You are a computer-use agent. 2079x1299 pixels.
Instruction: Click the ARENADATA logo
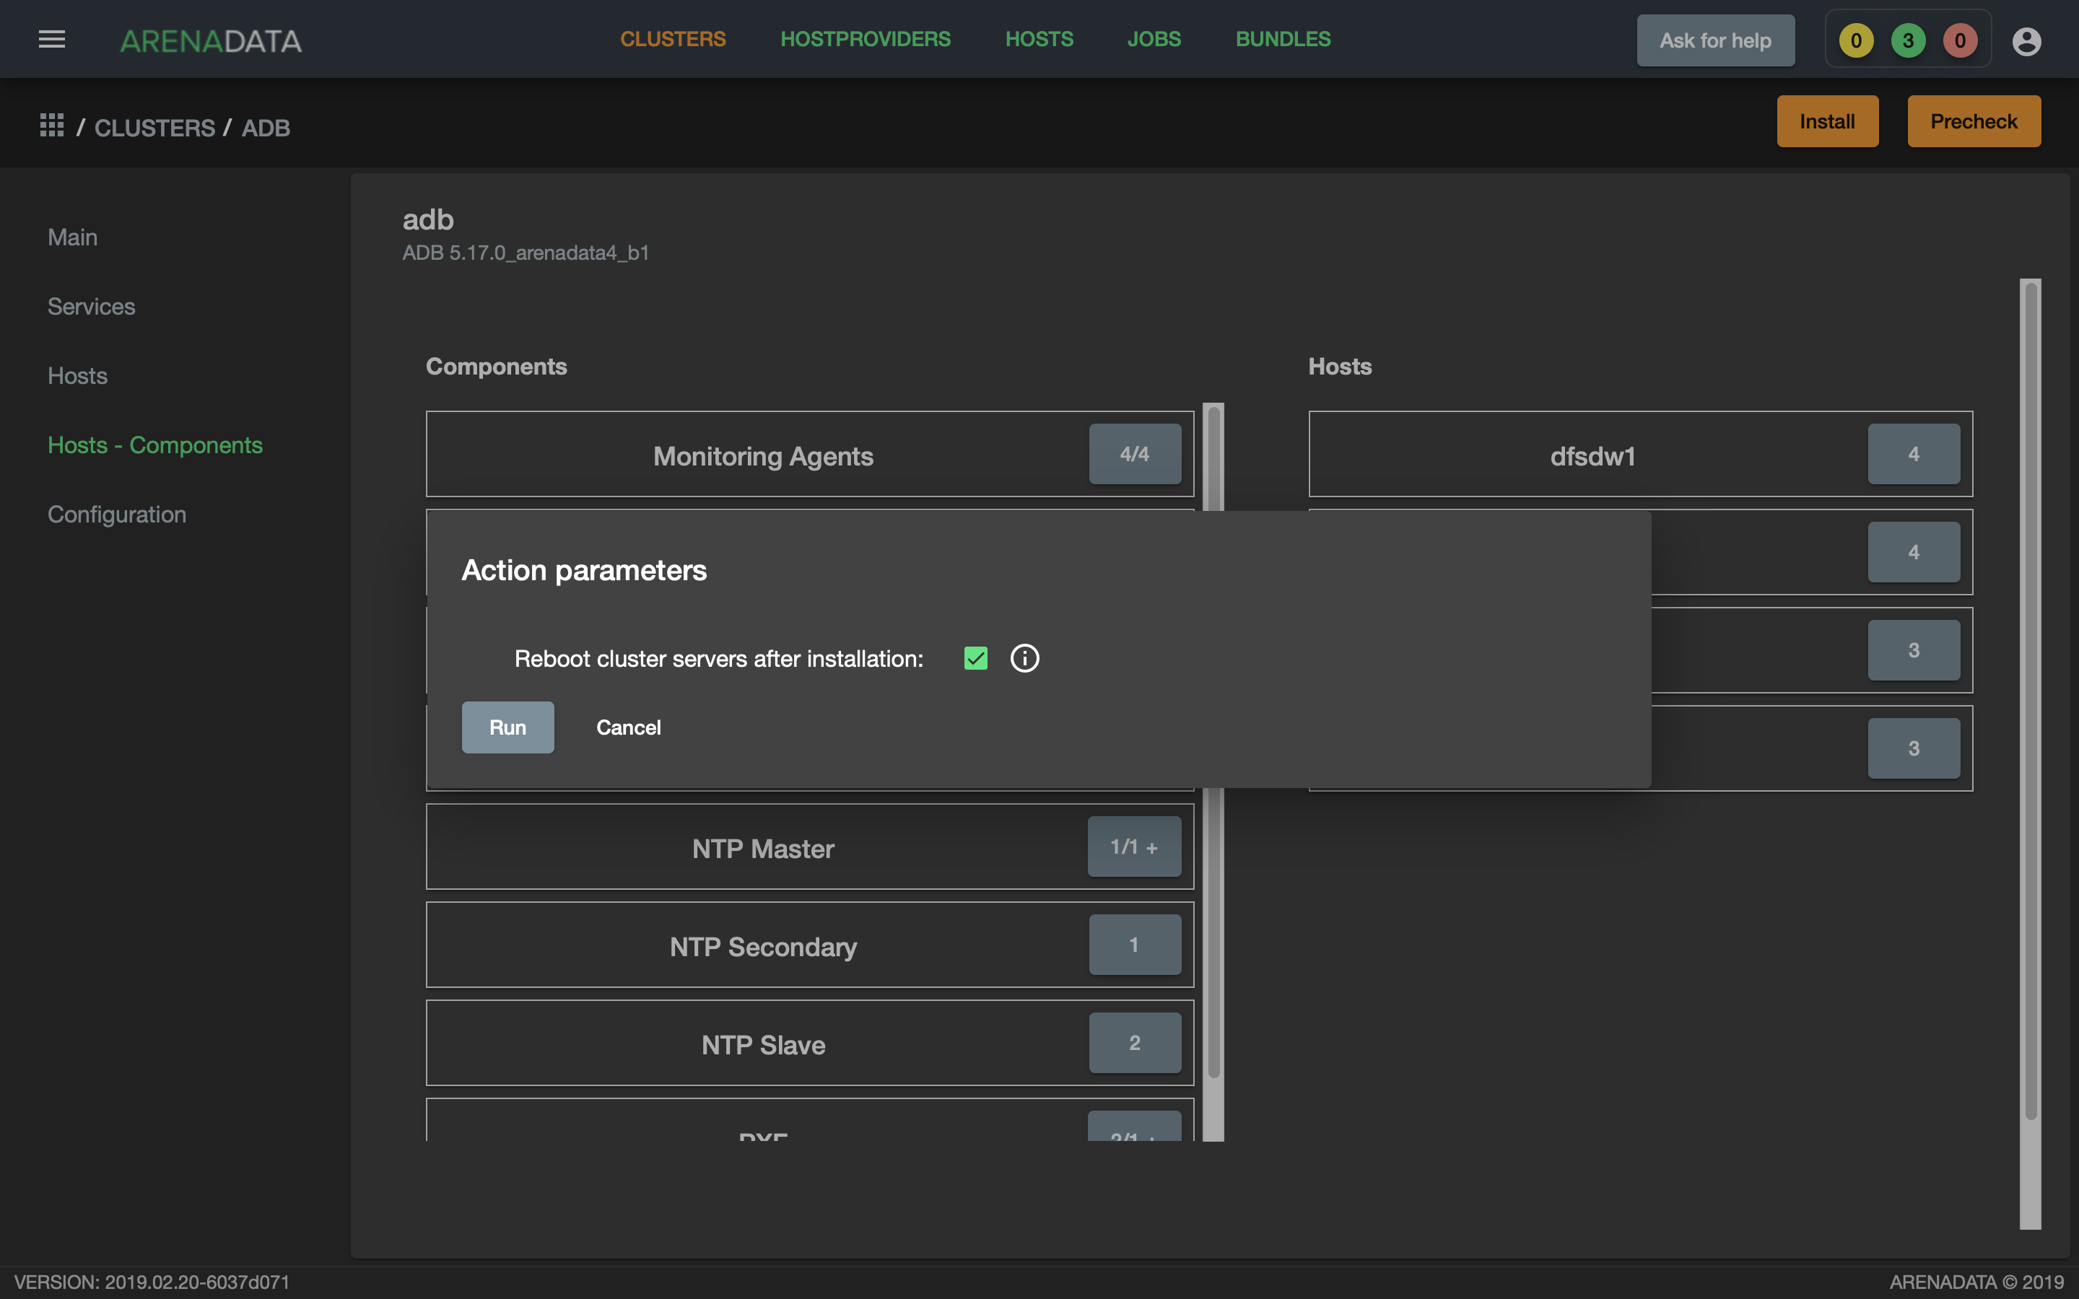211,40
